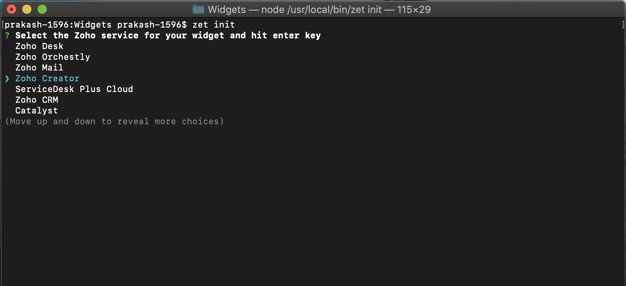Choose ServiceDesk Plus Cloud from the list
The image size is (626, 286).
tap(74, 89)
